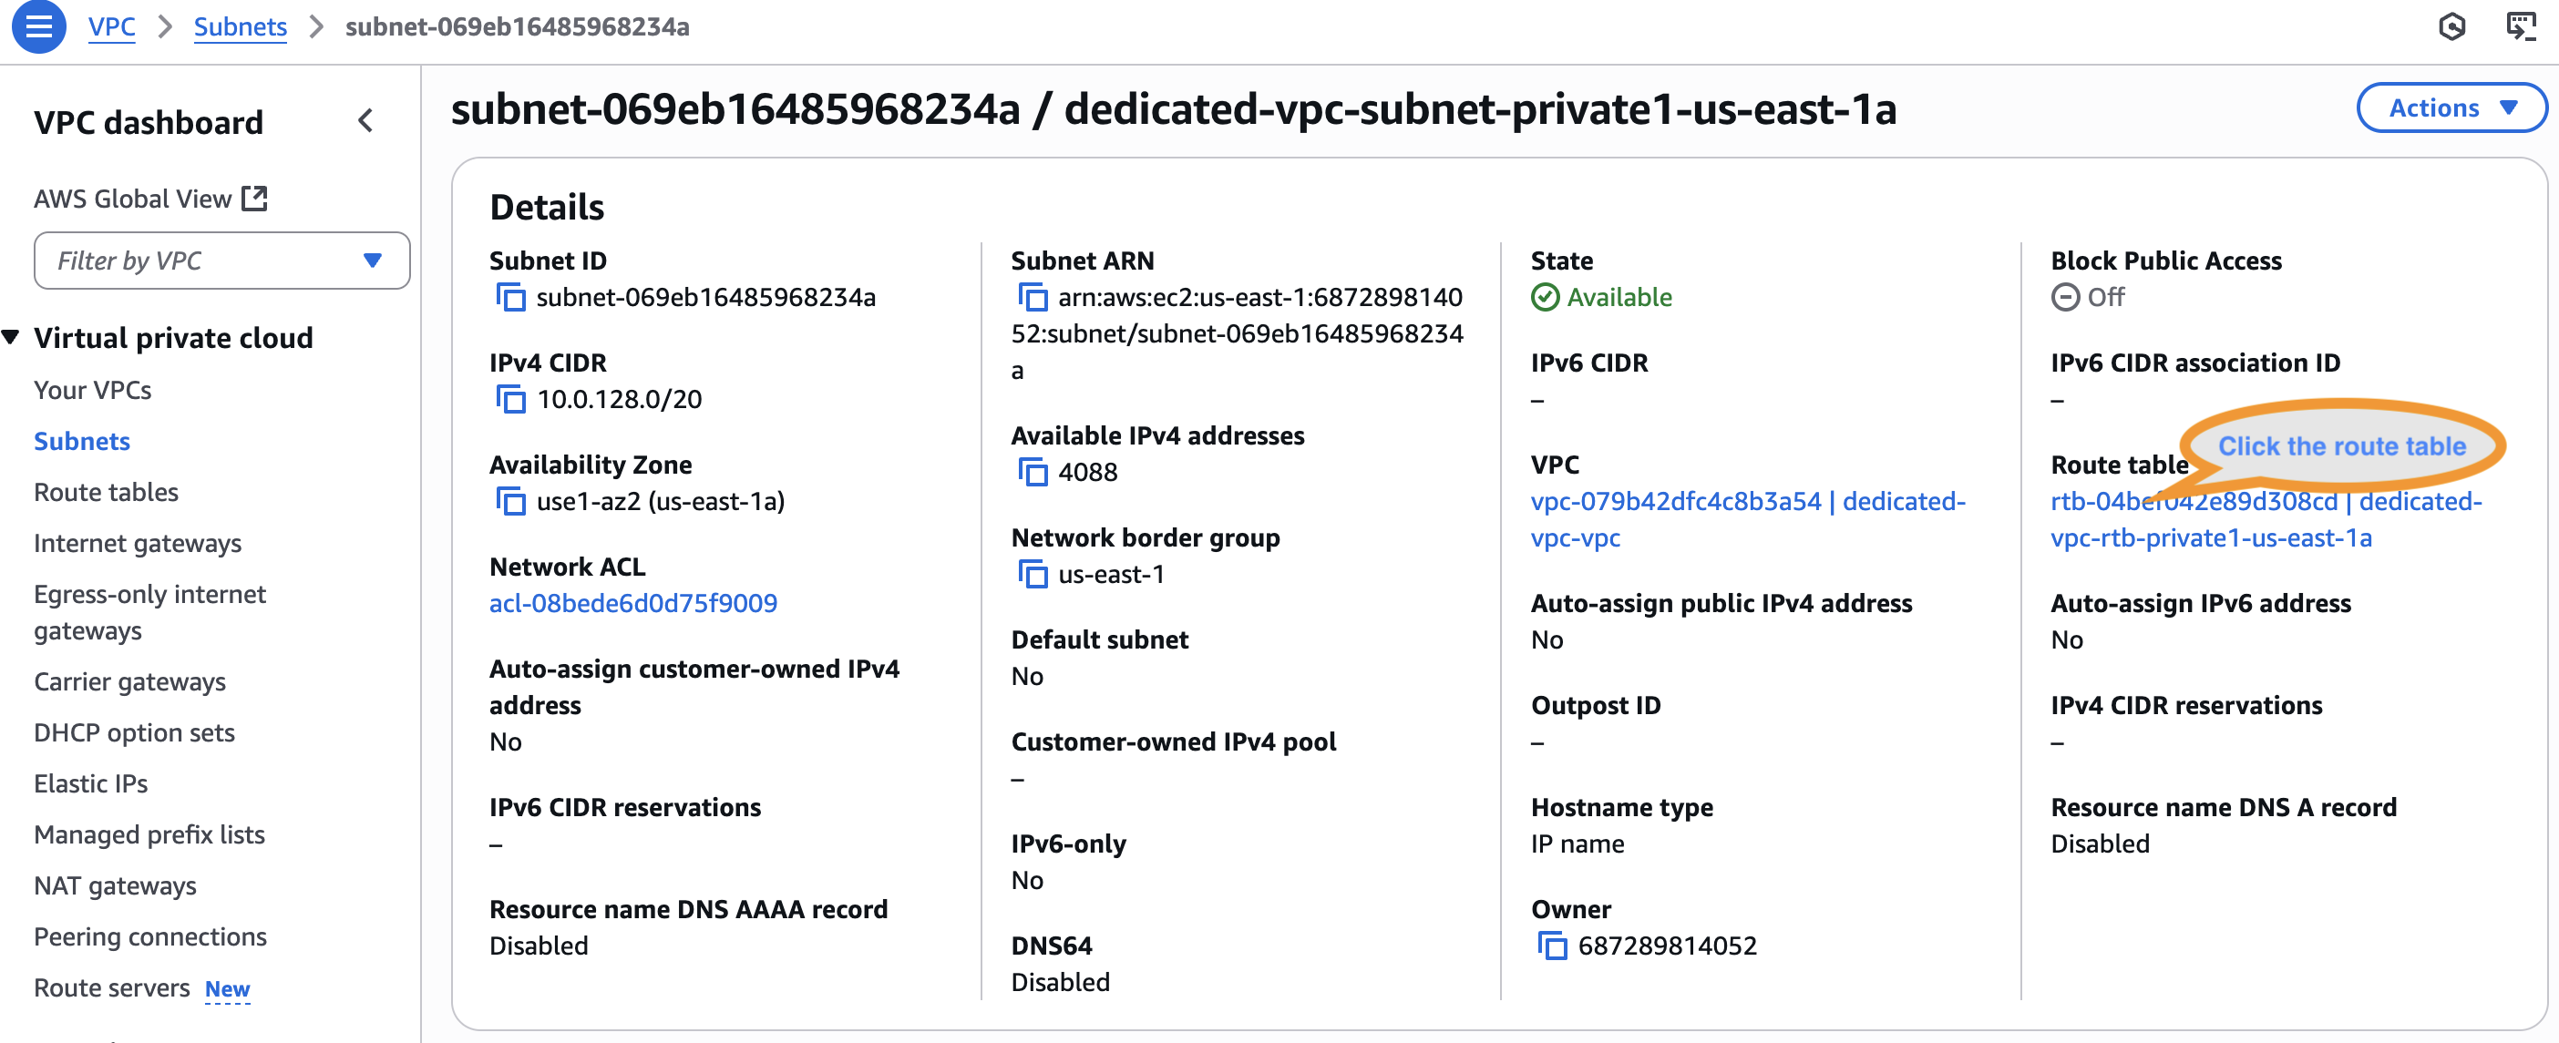2559x1043 pixels.
Task: Open Network ACL acl-08bede6d0d75f9009 link
Action: click(632, 603)
